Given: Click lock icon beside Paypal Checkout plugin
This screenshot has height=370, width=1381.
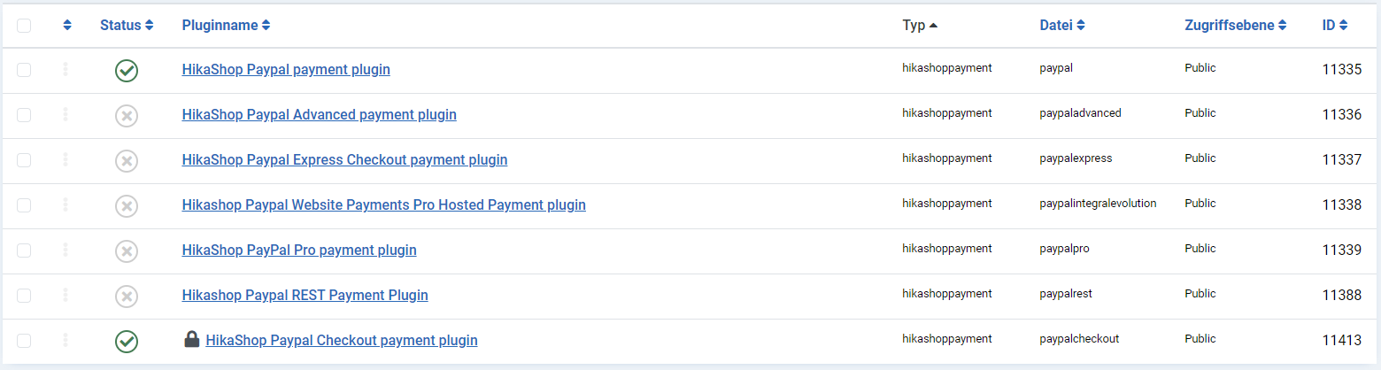Looking at the screenshot, I should [x=191, y=339].
